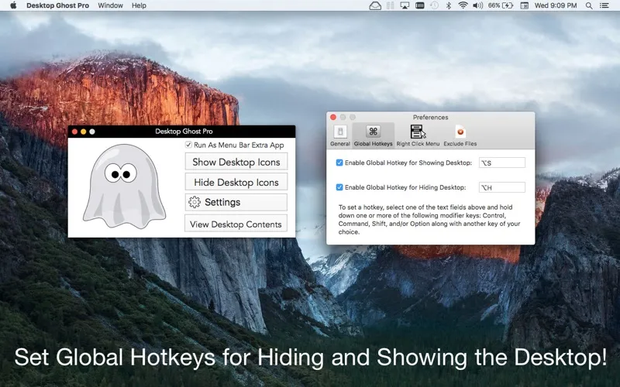Click the Hide Desktop Icons button
The image size is (620, 387).
click(x=236, y=182)
